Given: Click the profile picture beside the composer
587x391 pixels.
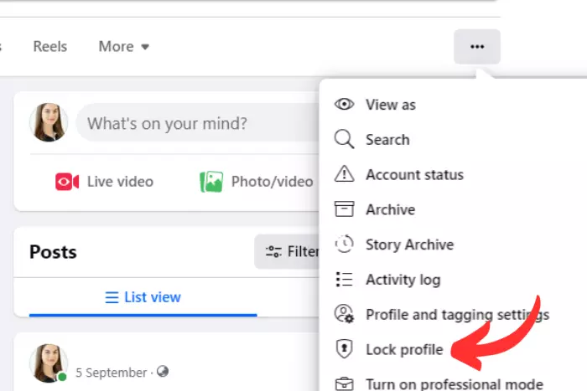Looking at the screenshot, I should (49, 122).
